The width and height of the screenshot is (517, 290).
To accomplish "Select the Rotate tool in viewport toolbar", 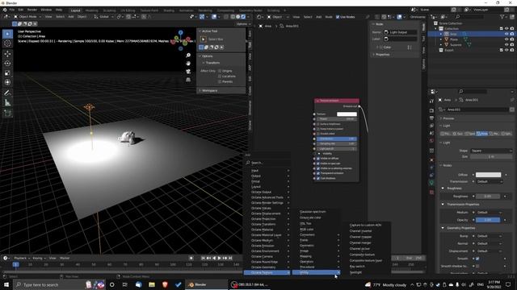I will click(7, 64).
